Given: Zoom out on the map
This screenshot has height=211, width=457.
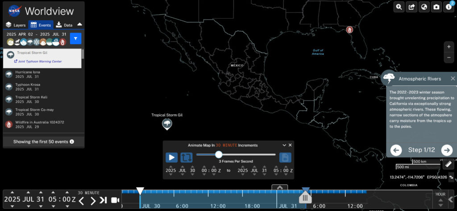Looking at the screenshot, I should (449, 57).
